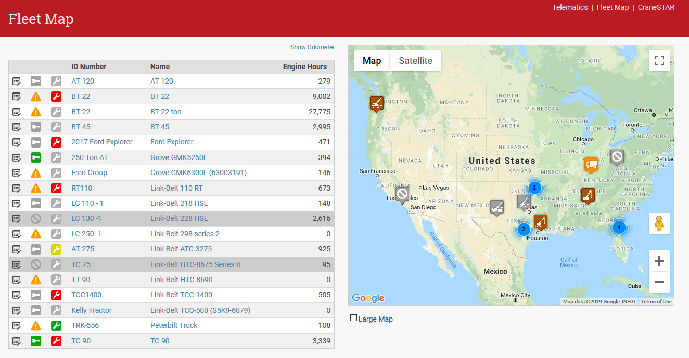
Task: Click the 3,339 engine hours value
Action: click(x=321, y=341)
